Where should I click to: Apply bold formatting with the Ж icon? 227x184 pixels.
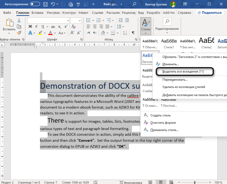(x=30, y=26)
